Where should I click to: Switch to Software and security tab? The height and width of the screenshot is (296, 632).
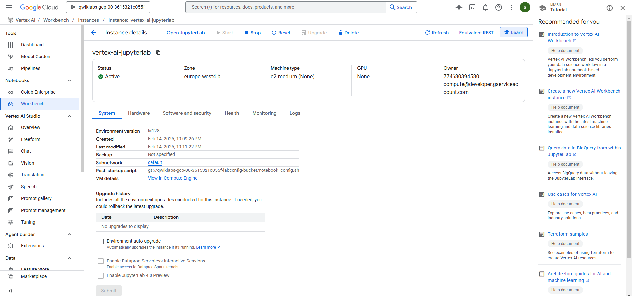(x=187, y=113)
